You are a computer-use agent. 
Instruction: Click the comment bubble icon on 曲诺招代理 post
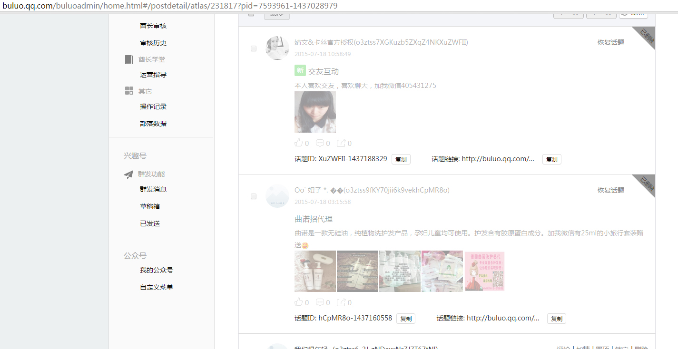320,302
